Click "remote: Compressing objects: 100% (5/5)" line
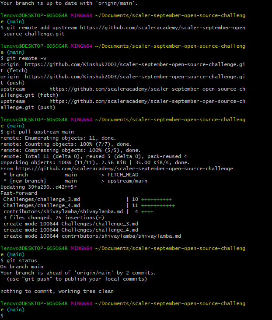The width and height of the screenshot is (272, 320). [70, 150]
